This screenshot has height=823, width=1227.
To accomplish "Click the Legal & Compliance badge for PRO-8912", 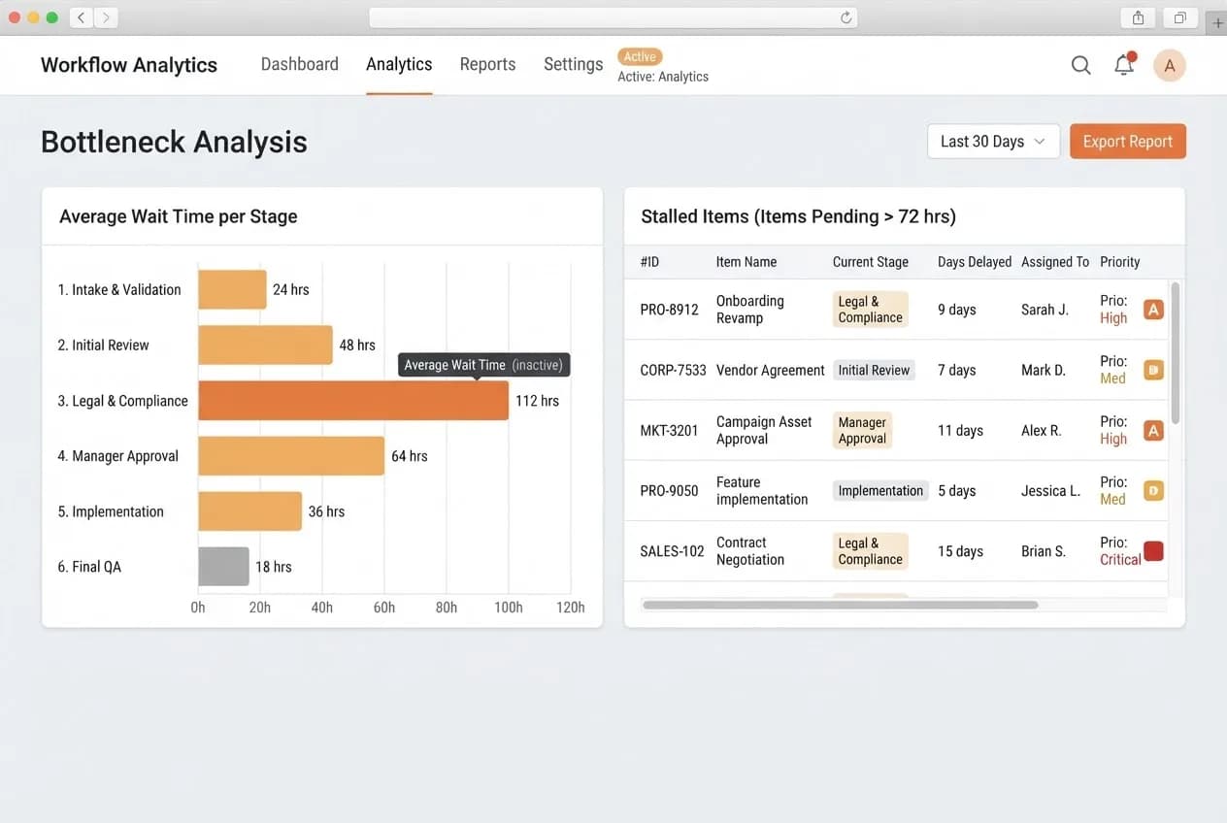I will [x=871, y=310].
